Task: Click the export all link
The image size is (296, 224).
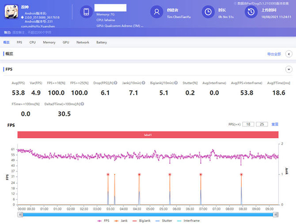Action: (274, 53)
